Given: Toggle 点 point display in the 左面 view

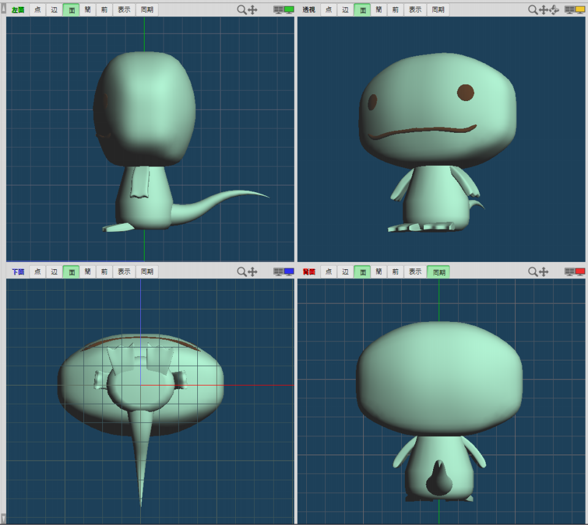Looking at the screenshot, I should [x=37, y=10].
